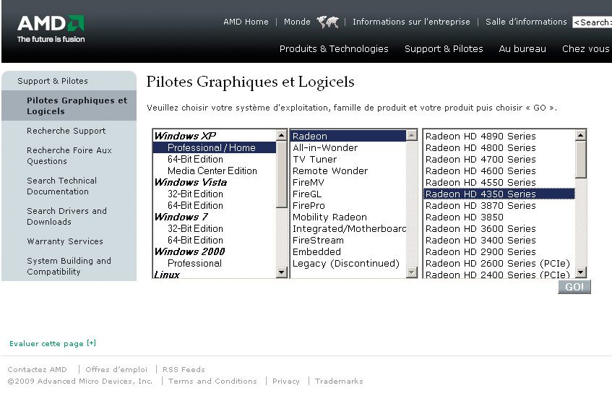Open Produits & Technologies menu
This screenshot has height=414, width=612.
point(334,49)
